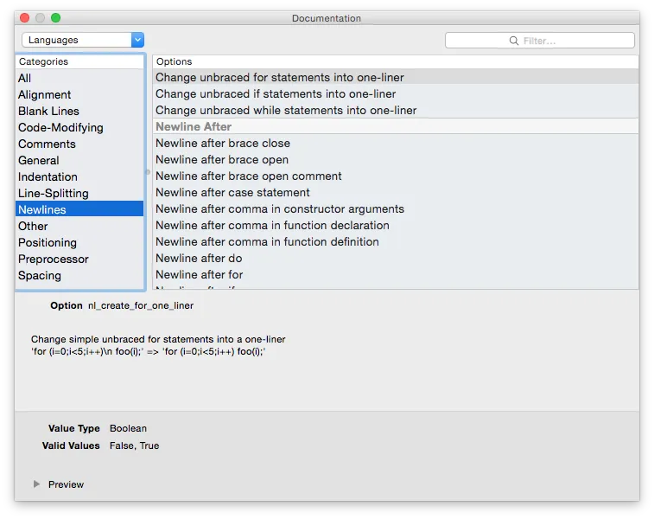
Task: Select 'Newline after brace open' option
Action: click(x=396, y=159)
